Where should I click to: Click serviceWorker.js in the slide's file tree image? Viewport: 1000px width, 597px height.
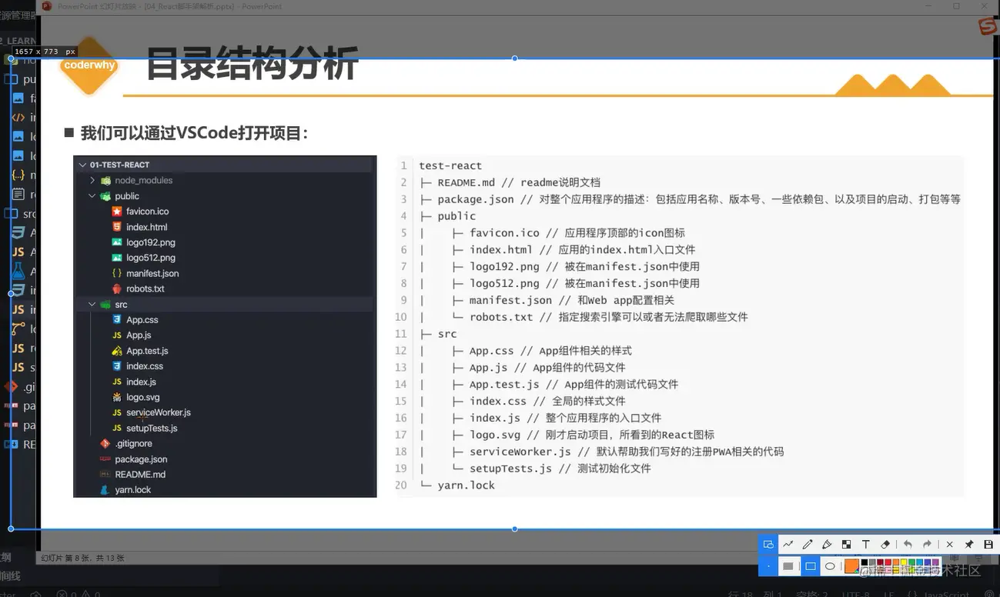click(x=159, y=412)
